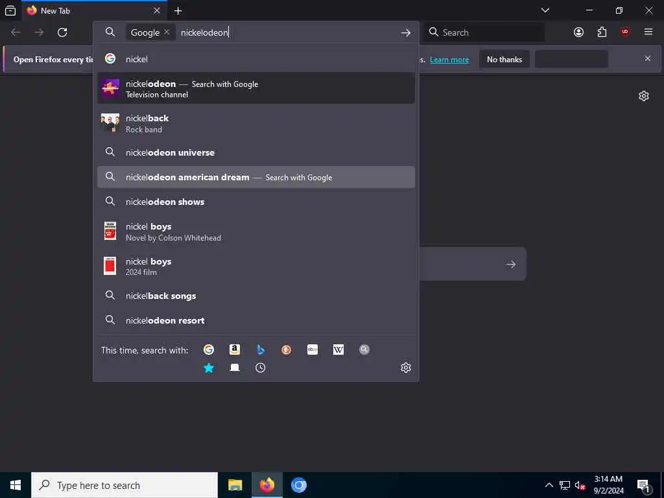Show hidden system tray icons

[x=549, y=485]
